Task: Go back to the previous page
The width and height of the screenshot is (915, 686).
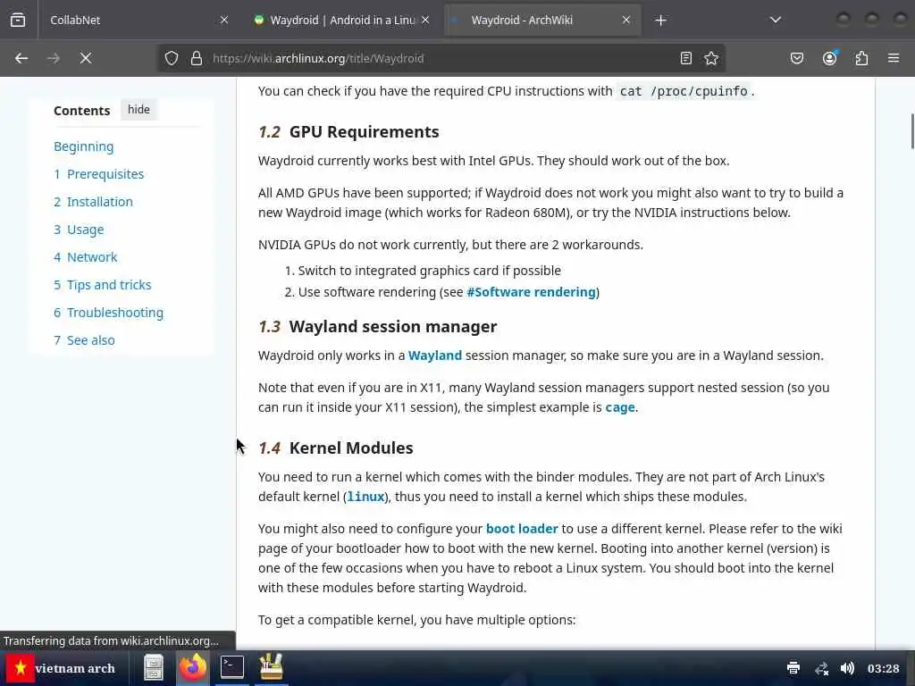Action: pos(21,58)
